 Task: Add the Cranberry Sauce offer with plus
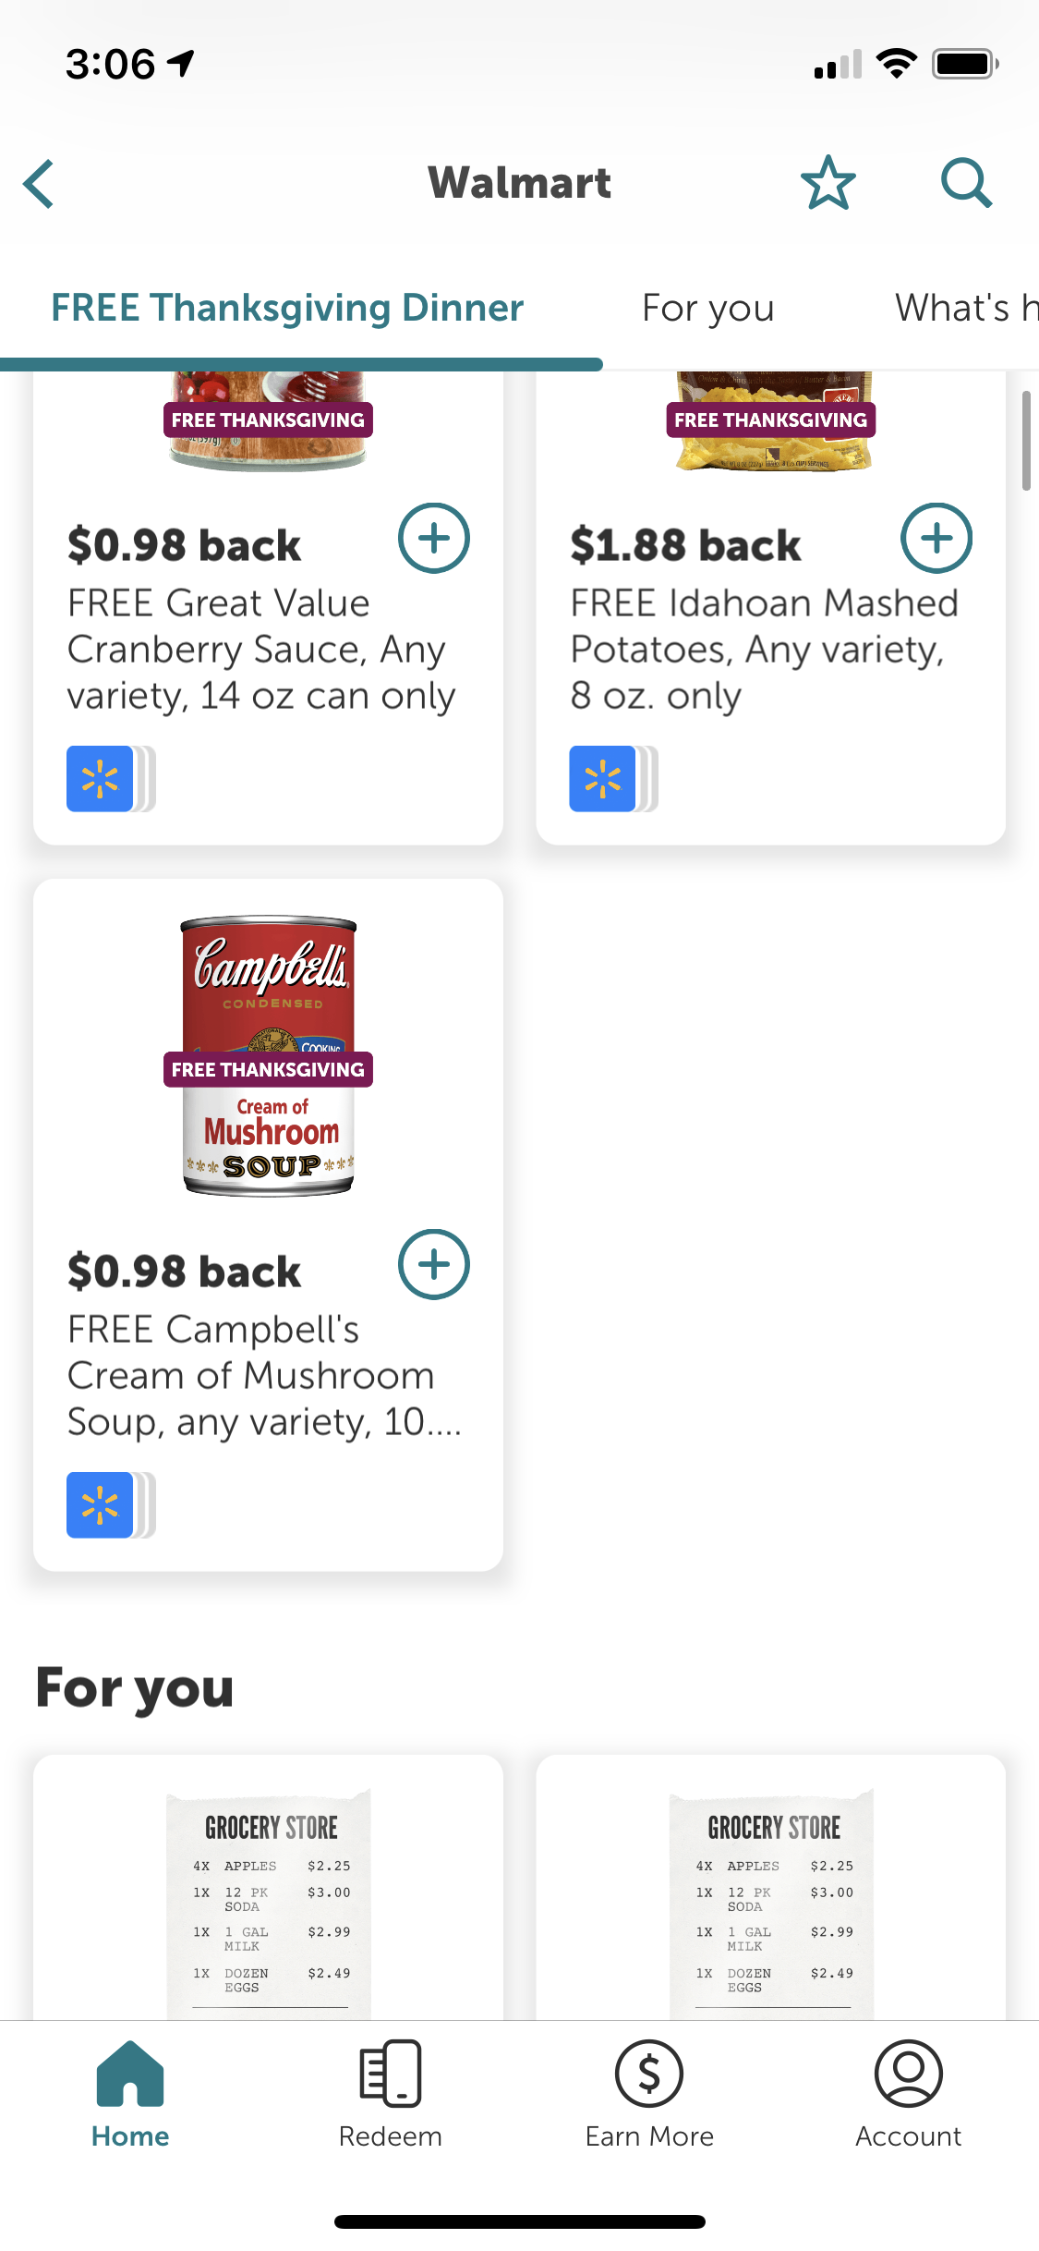(433, 538)
